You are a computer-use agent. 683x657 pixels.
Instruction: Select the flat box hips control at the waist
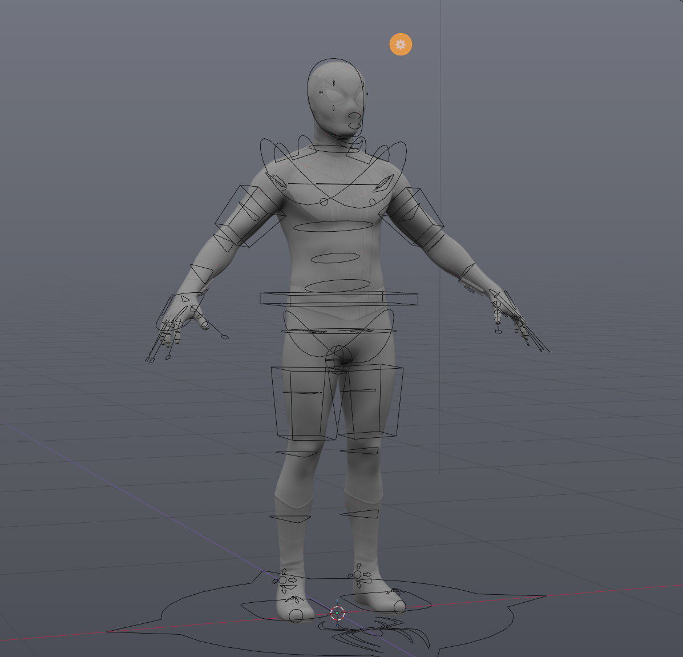click(x=339, y=299)
